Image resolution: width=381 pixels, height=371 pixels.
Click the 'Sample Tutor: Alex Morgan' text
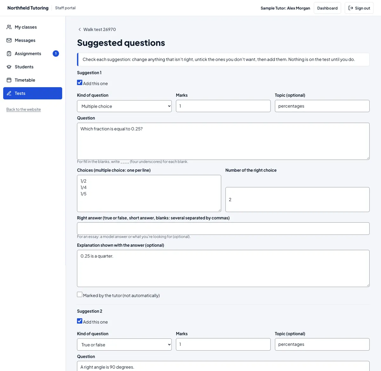(285, 8)
